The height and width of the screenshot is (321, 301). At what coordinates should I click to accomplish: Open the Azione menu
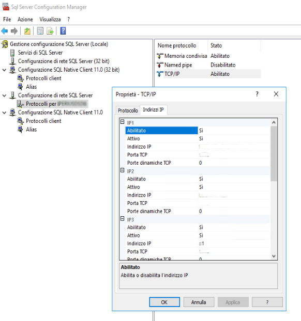25,20
